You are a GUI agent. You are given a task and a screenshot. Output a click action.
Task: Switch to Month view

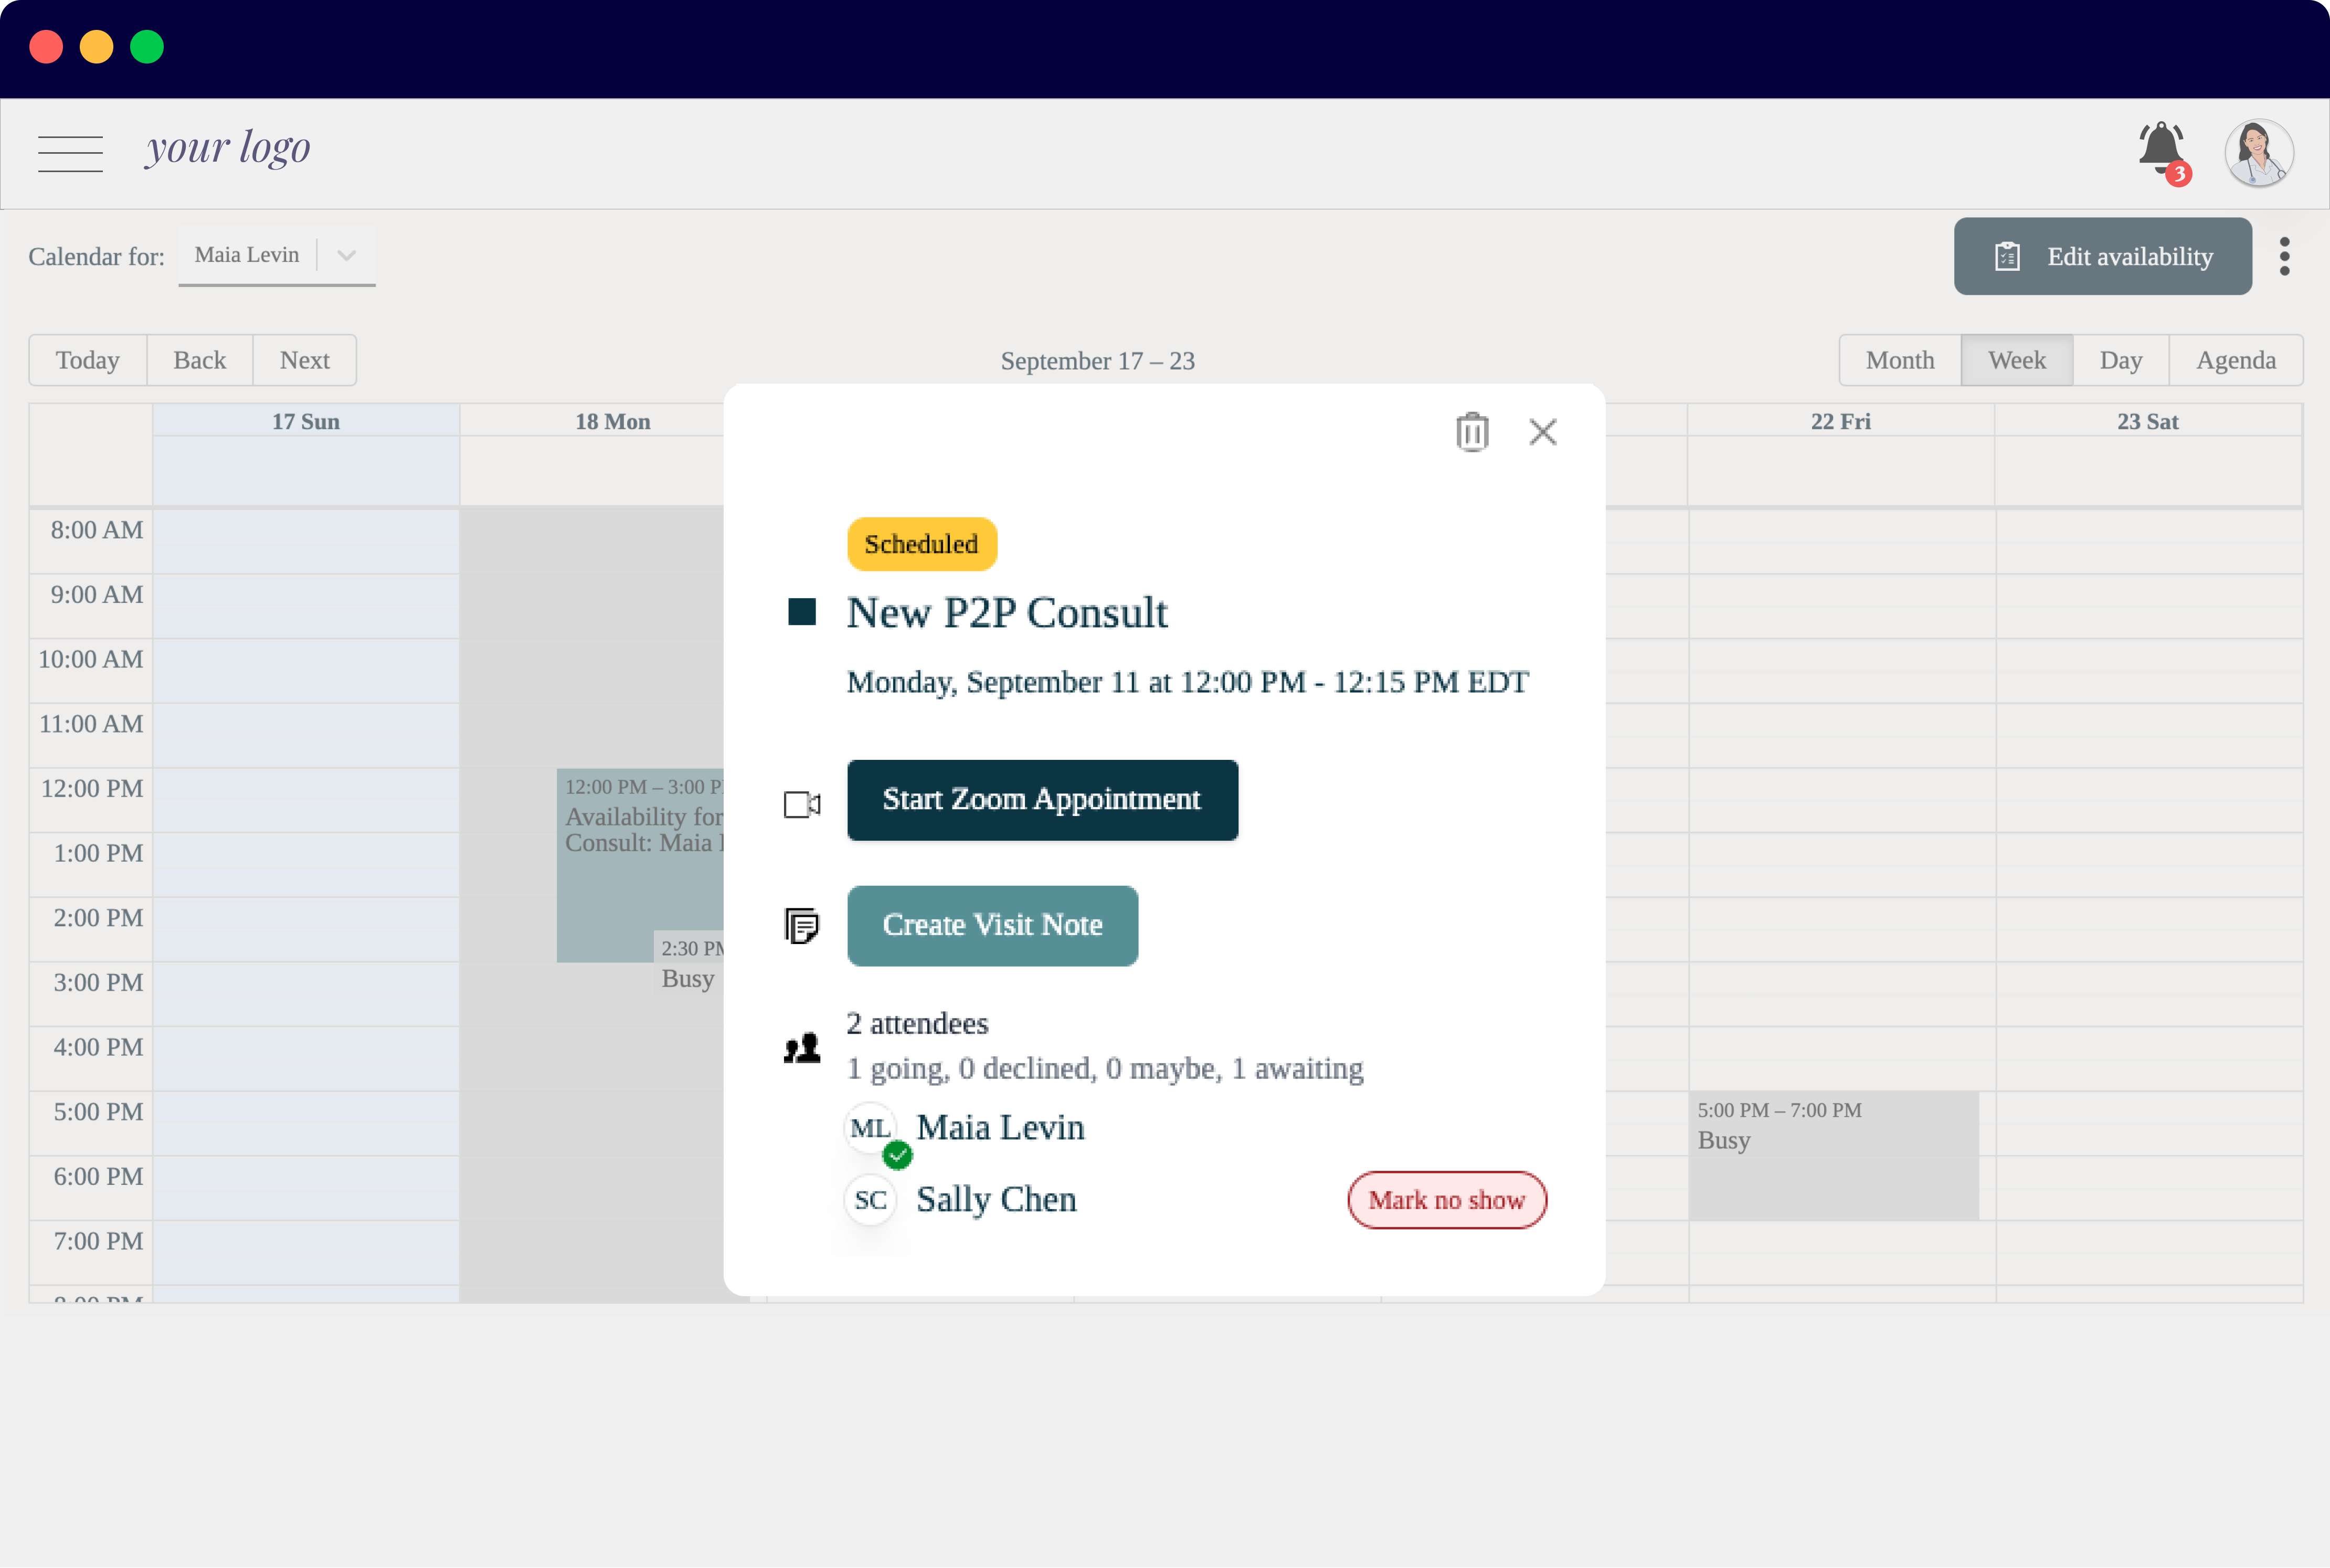tap(1900, 360)
